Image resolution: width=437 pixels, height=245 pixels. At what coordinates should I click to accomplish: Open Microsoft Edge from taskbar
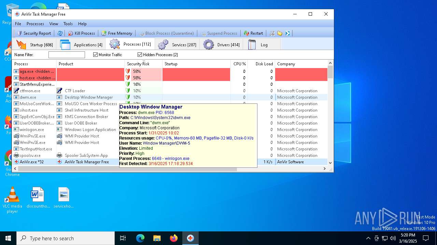click(x=140, y=238)
